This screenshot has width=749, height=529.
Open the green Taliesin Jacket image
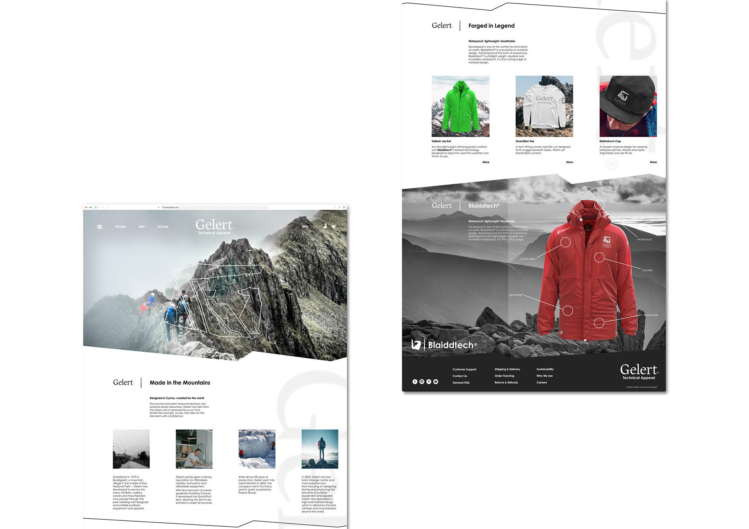(x=460, y=106)
